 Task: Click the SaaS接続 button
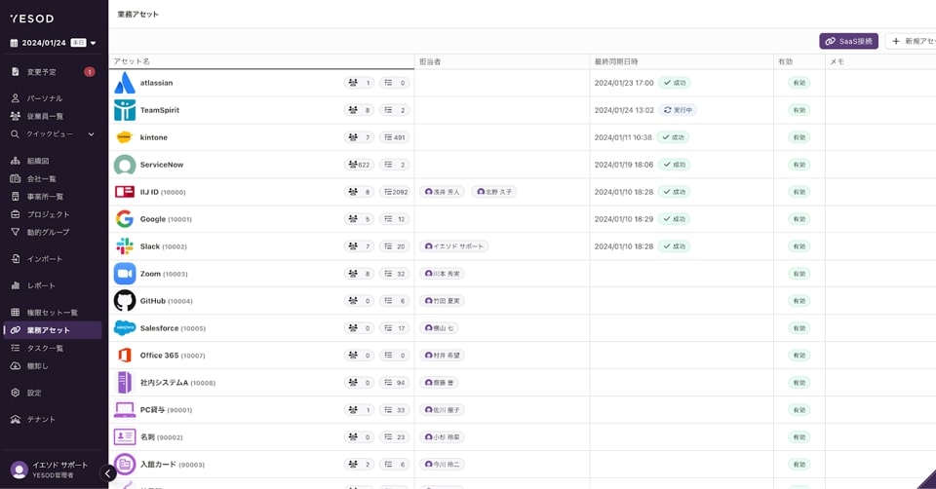point(848,41)
